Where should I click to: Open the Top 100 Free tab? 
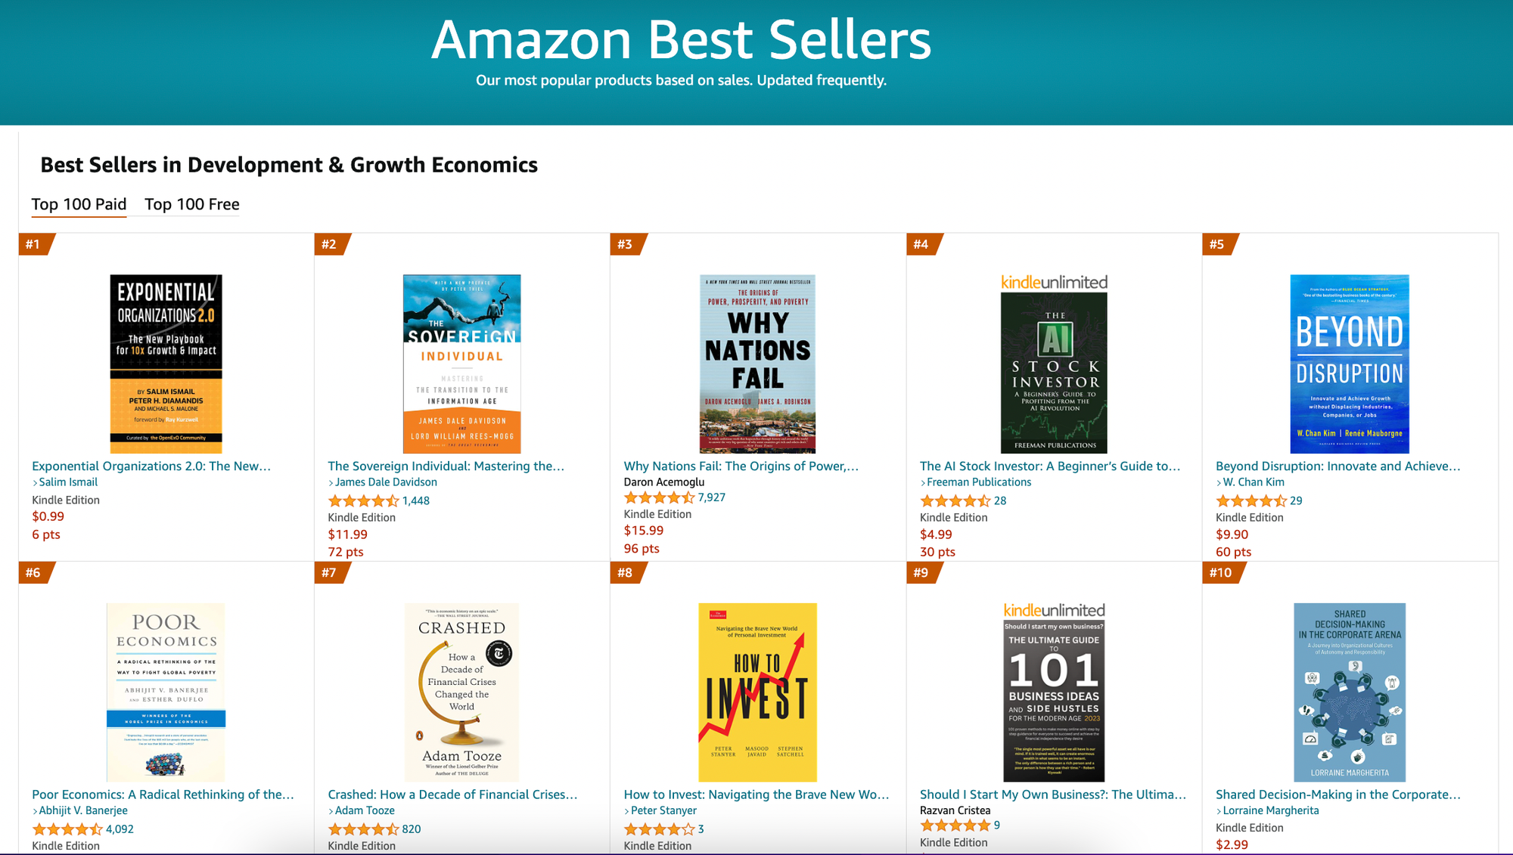tap(192, 204)
